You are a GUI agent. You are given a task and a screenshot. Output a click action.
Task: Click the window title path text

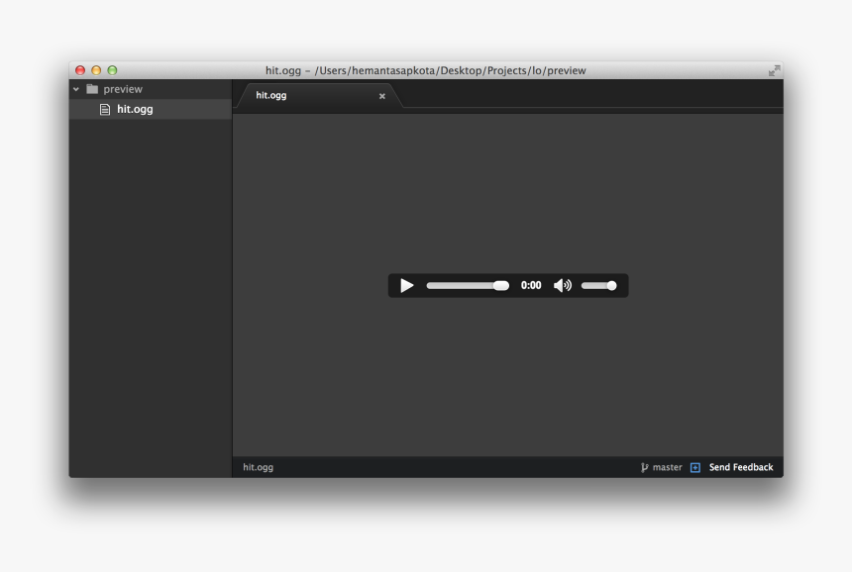(x=425, y=70)
